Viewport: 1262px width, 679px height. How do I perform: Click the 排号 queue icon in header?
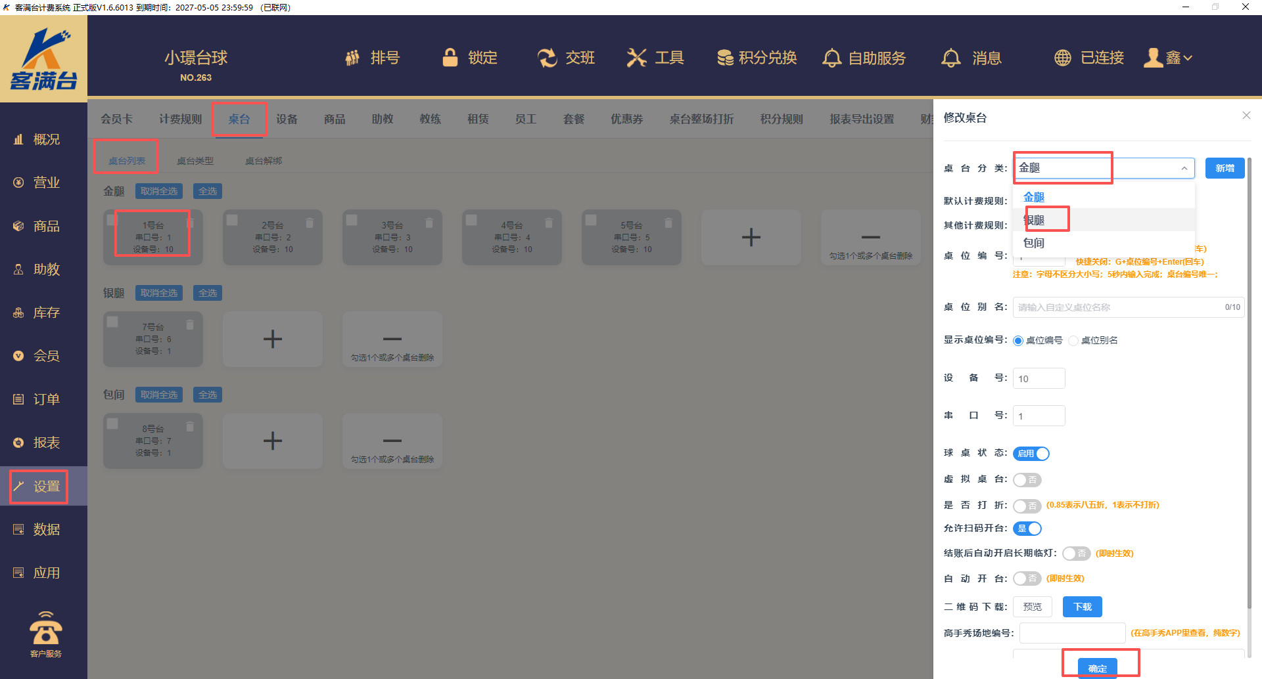pos(353,58)
